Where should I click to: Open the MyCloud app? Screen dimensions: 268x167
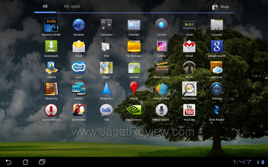216,68
